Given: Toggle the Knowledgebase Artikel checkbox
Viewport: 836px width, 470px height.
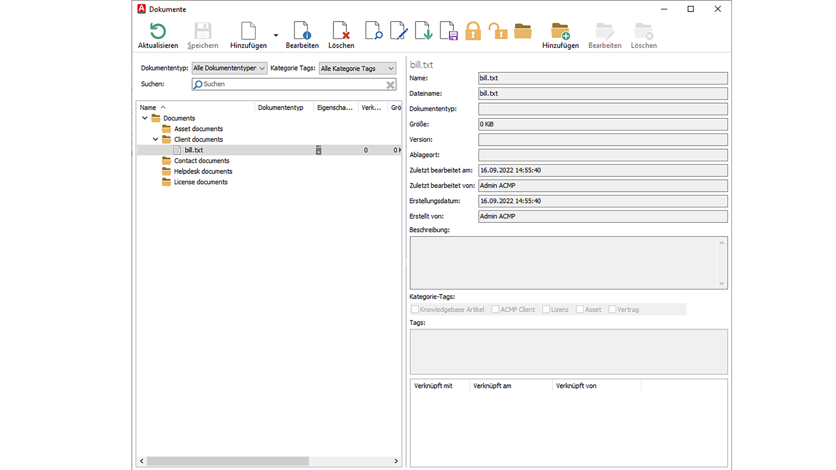Looking at the screenshot, I should coord(415,309).
